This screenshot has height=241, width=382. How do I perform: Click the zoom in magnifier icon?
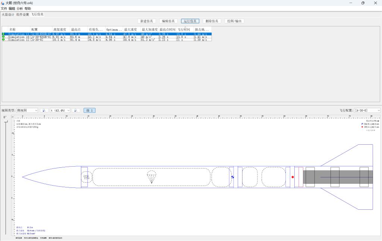pos(76,110)
